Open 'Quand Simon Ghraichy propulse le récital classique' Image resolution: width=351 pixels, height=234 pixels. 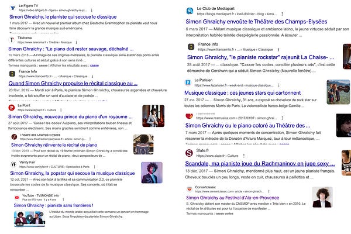tap(73, 84)
